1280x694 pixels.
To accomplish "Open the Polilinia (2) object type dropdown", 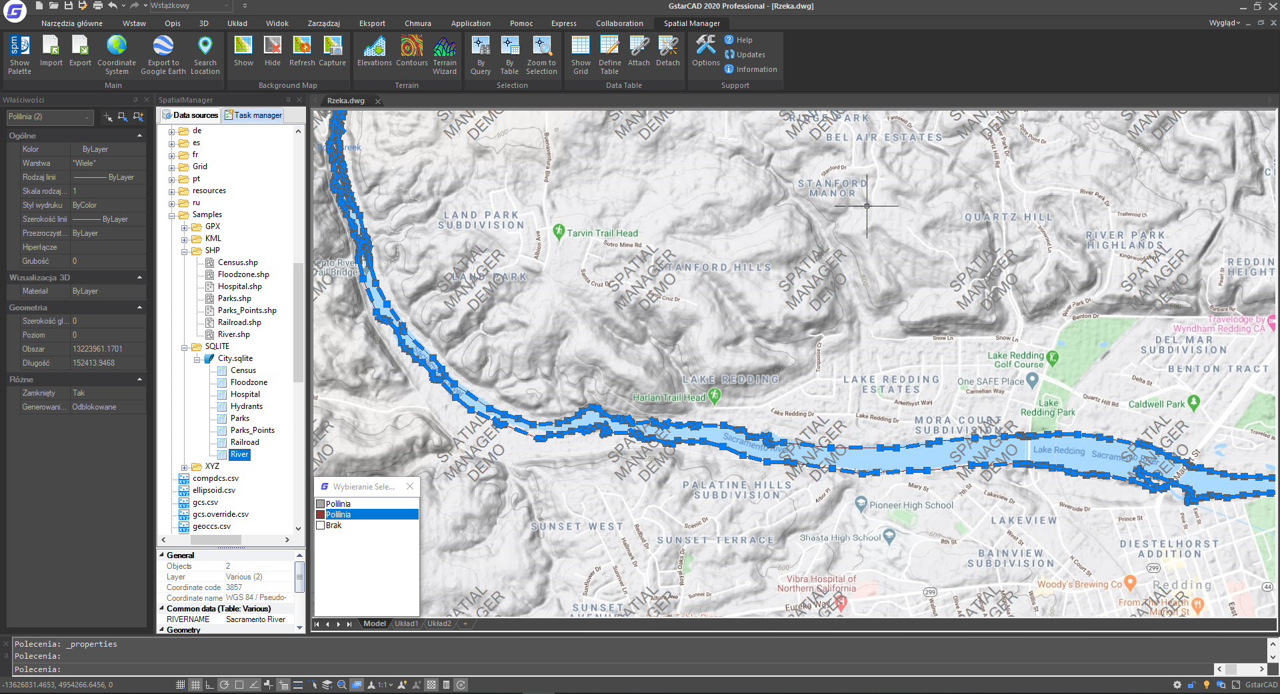I will [x=50, y=117].
